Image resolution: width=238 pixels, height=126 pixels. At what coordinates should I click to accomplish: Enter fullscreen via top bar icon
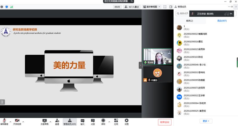coord(165,7)
